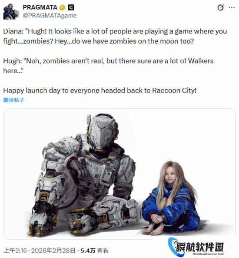Click the PRAGMATA display name
Image resolution: width=239 pixels, height=258 pixels.
(x=40, y=7)
